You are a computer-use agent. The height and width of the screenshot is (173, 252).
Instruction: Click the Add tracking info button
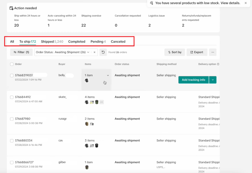[194, 80]
